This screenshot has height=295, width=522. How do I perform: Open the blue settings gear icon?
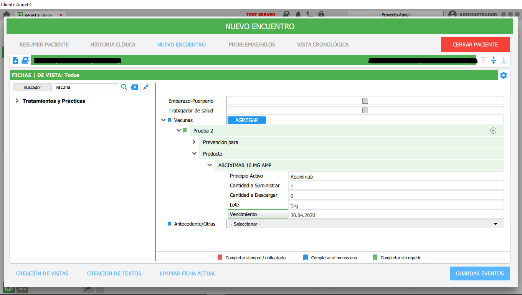coord(503,75)
